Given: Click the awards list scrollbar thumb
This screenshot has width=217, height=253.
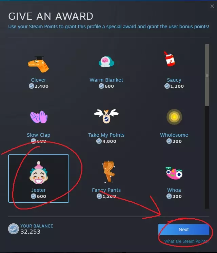Looking at the screenshot, I should (207, 75).
